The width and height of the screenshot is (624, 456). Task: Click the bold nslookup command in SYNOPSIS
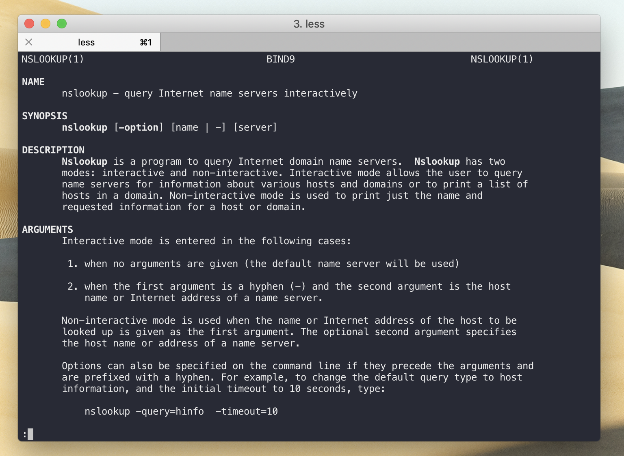pos(84,127)
